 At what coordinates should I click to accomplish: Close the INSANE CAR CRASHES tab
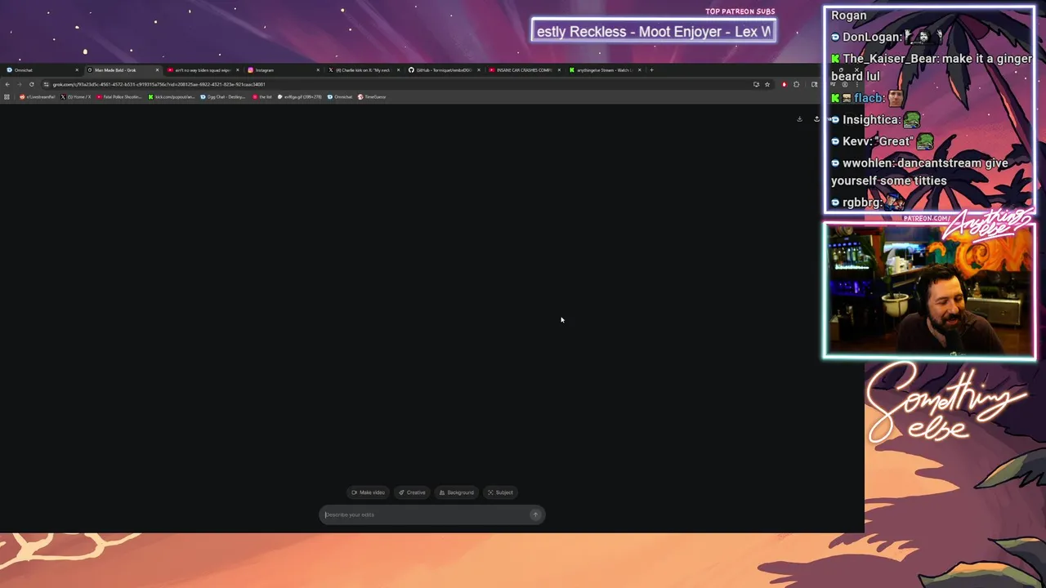coord(559,70)
